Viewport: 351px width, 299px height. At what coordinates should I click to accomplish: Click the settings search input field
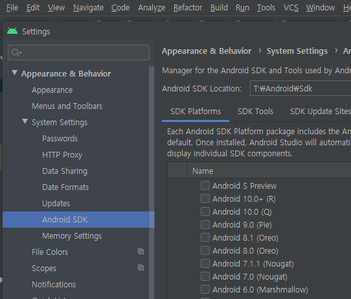[x=78, y=53]
